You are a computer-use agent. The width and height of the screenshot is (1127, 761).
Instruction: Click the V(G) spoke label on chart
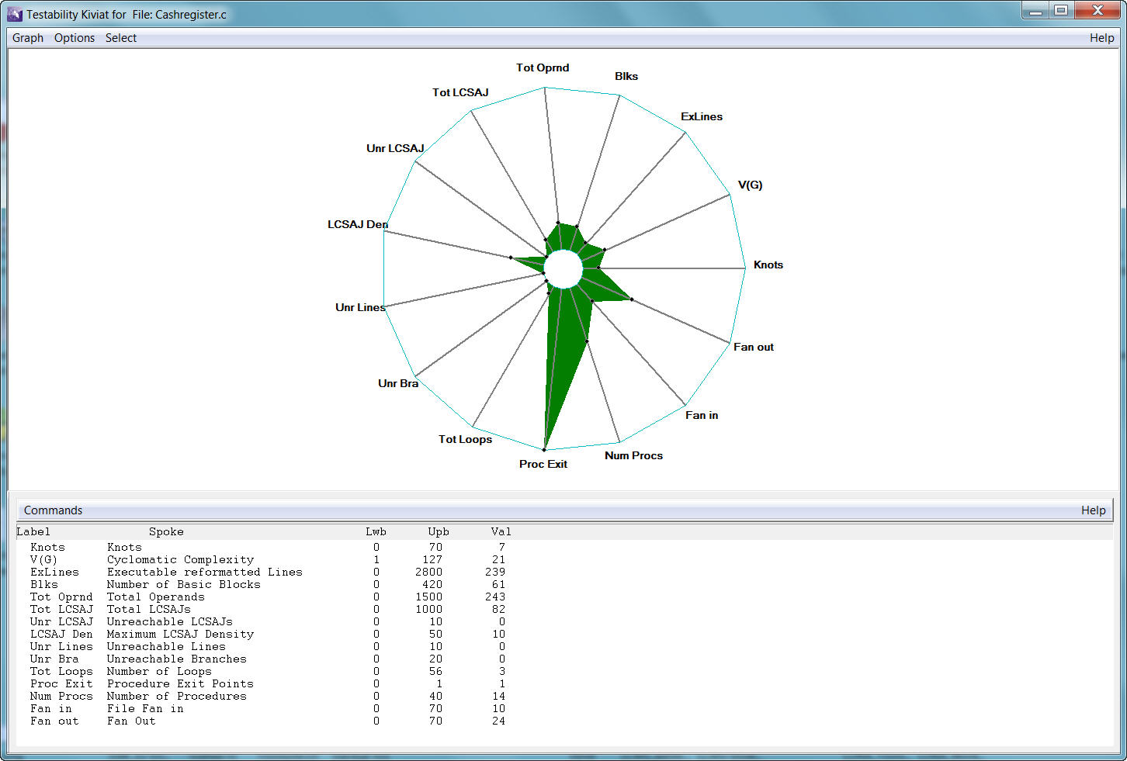750,185
